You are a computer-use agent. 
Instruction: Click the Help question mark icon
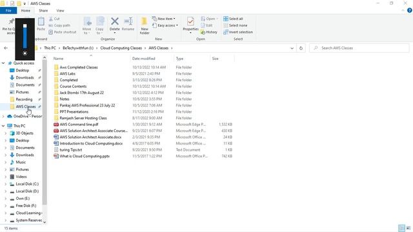coord(409,10)
